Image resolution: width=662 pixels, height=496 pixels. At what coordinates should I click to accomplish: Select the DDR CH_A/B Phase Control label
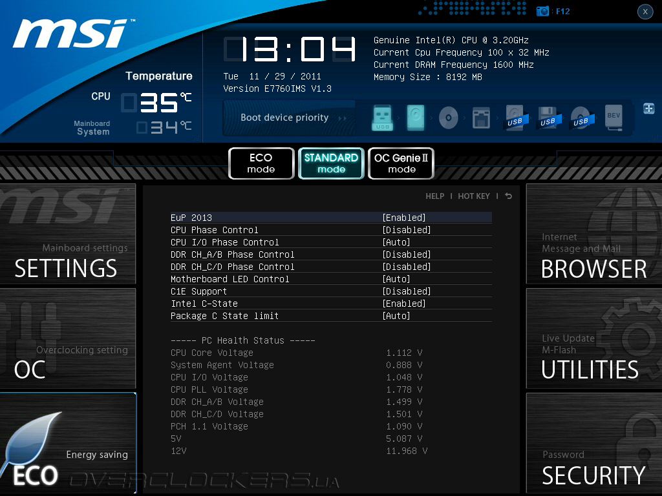tap(233, 254)
